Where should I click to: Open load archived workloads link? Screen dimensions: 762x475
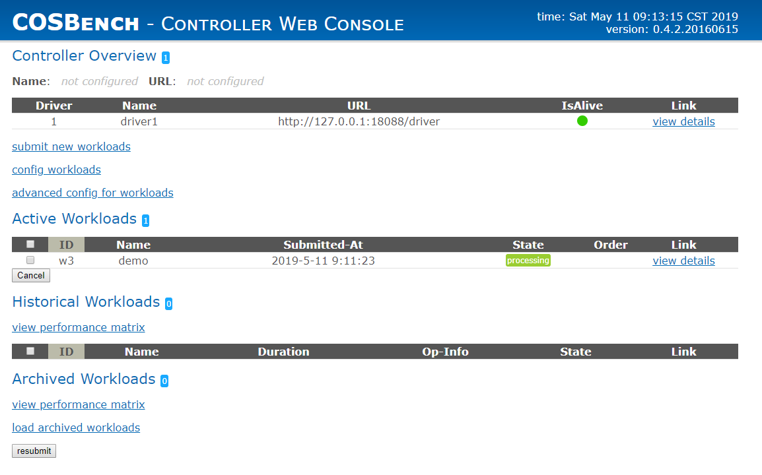(77, 428)
